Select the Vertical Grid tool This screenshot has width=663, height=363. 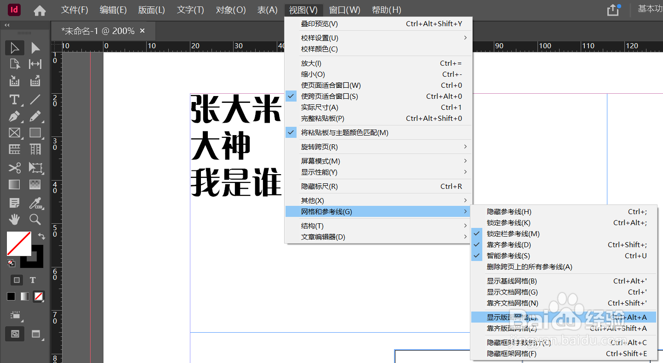point(35,149)
